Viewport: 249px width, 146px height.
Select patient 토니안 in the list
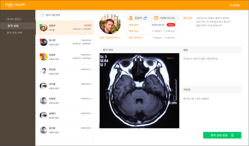tap(64, 42)
